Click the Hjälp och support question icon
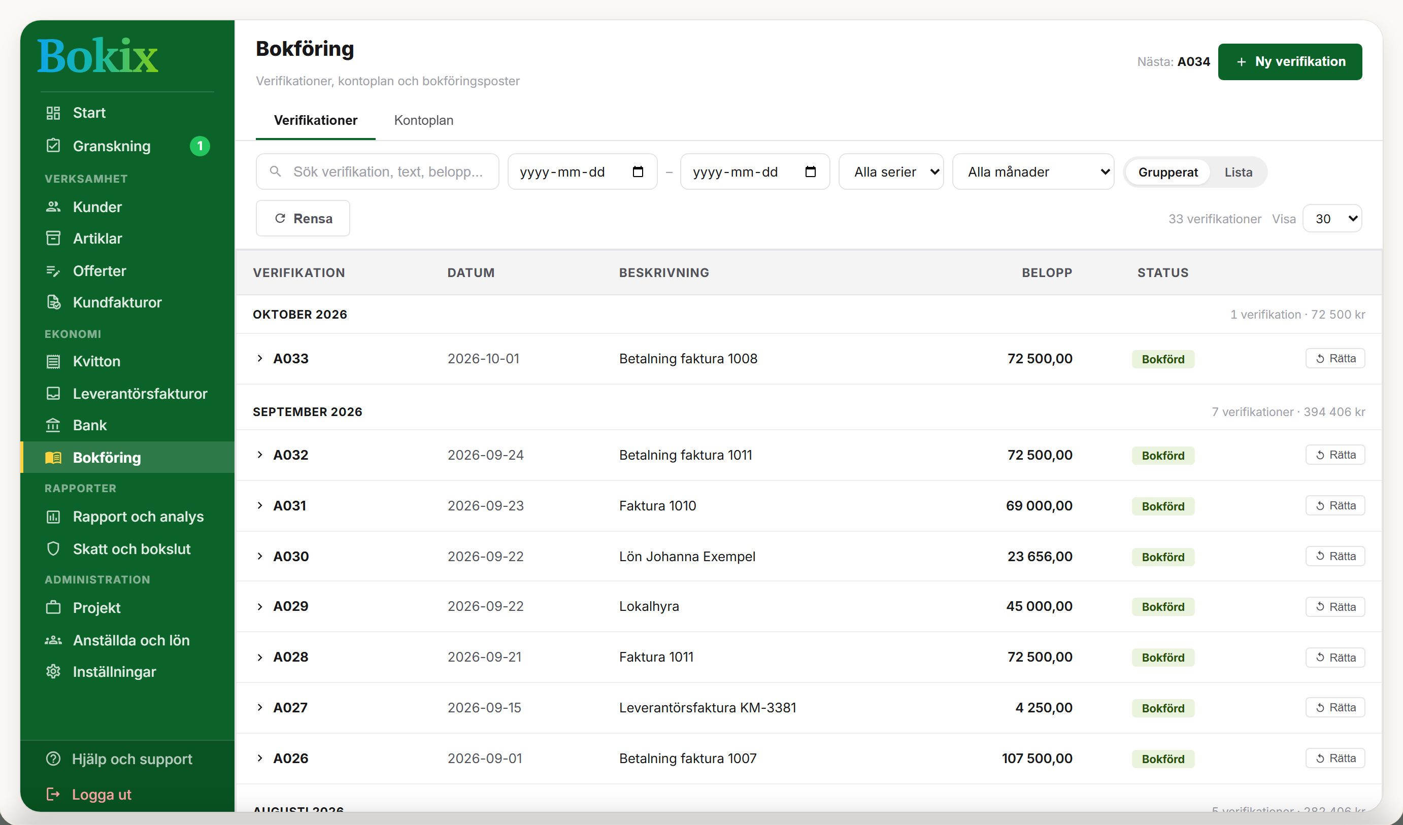This screenshot has height=825, width=1403. coord(53,759)
